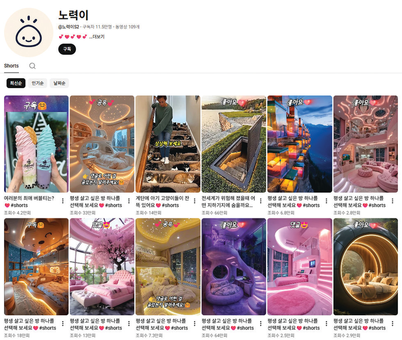Open the options menu for the cherry blossom bedroom short

point(129,323)
